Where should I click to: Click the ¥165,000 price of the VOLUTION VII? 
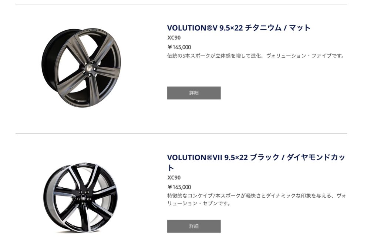(179, 187)
